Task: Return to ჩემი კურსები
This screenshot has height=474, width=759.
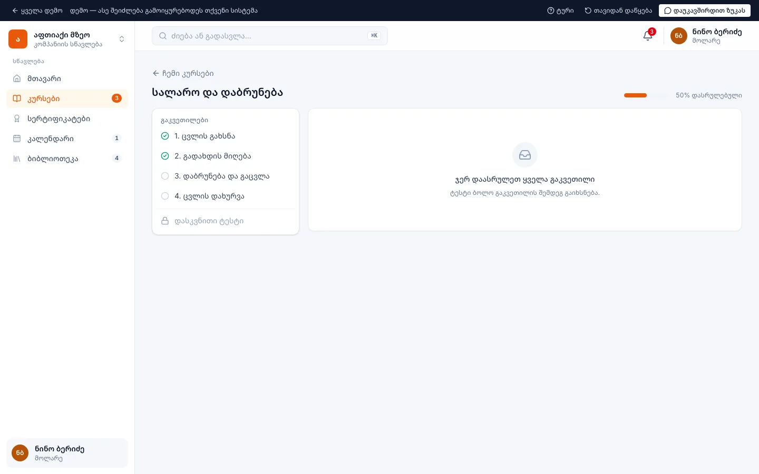Action: point(183,73)
